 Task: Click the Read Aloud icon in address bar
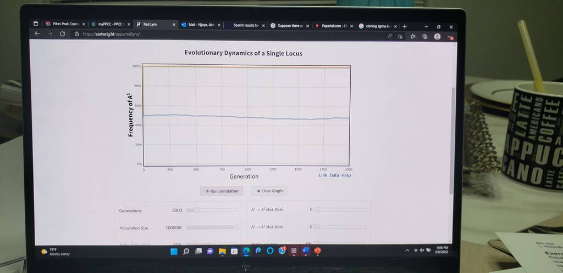coord(390,36)
